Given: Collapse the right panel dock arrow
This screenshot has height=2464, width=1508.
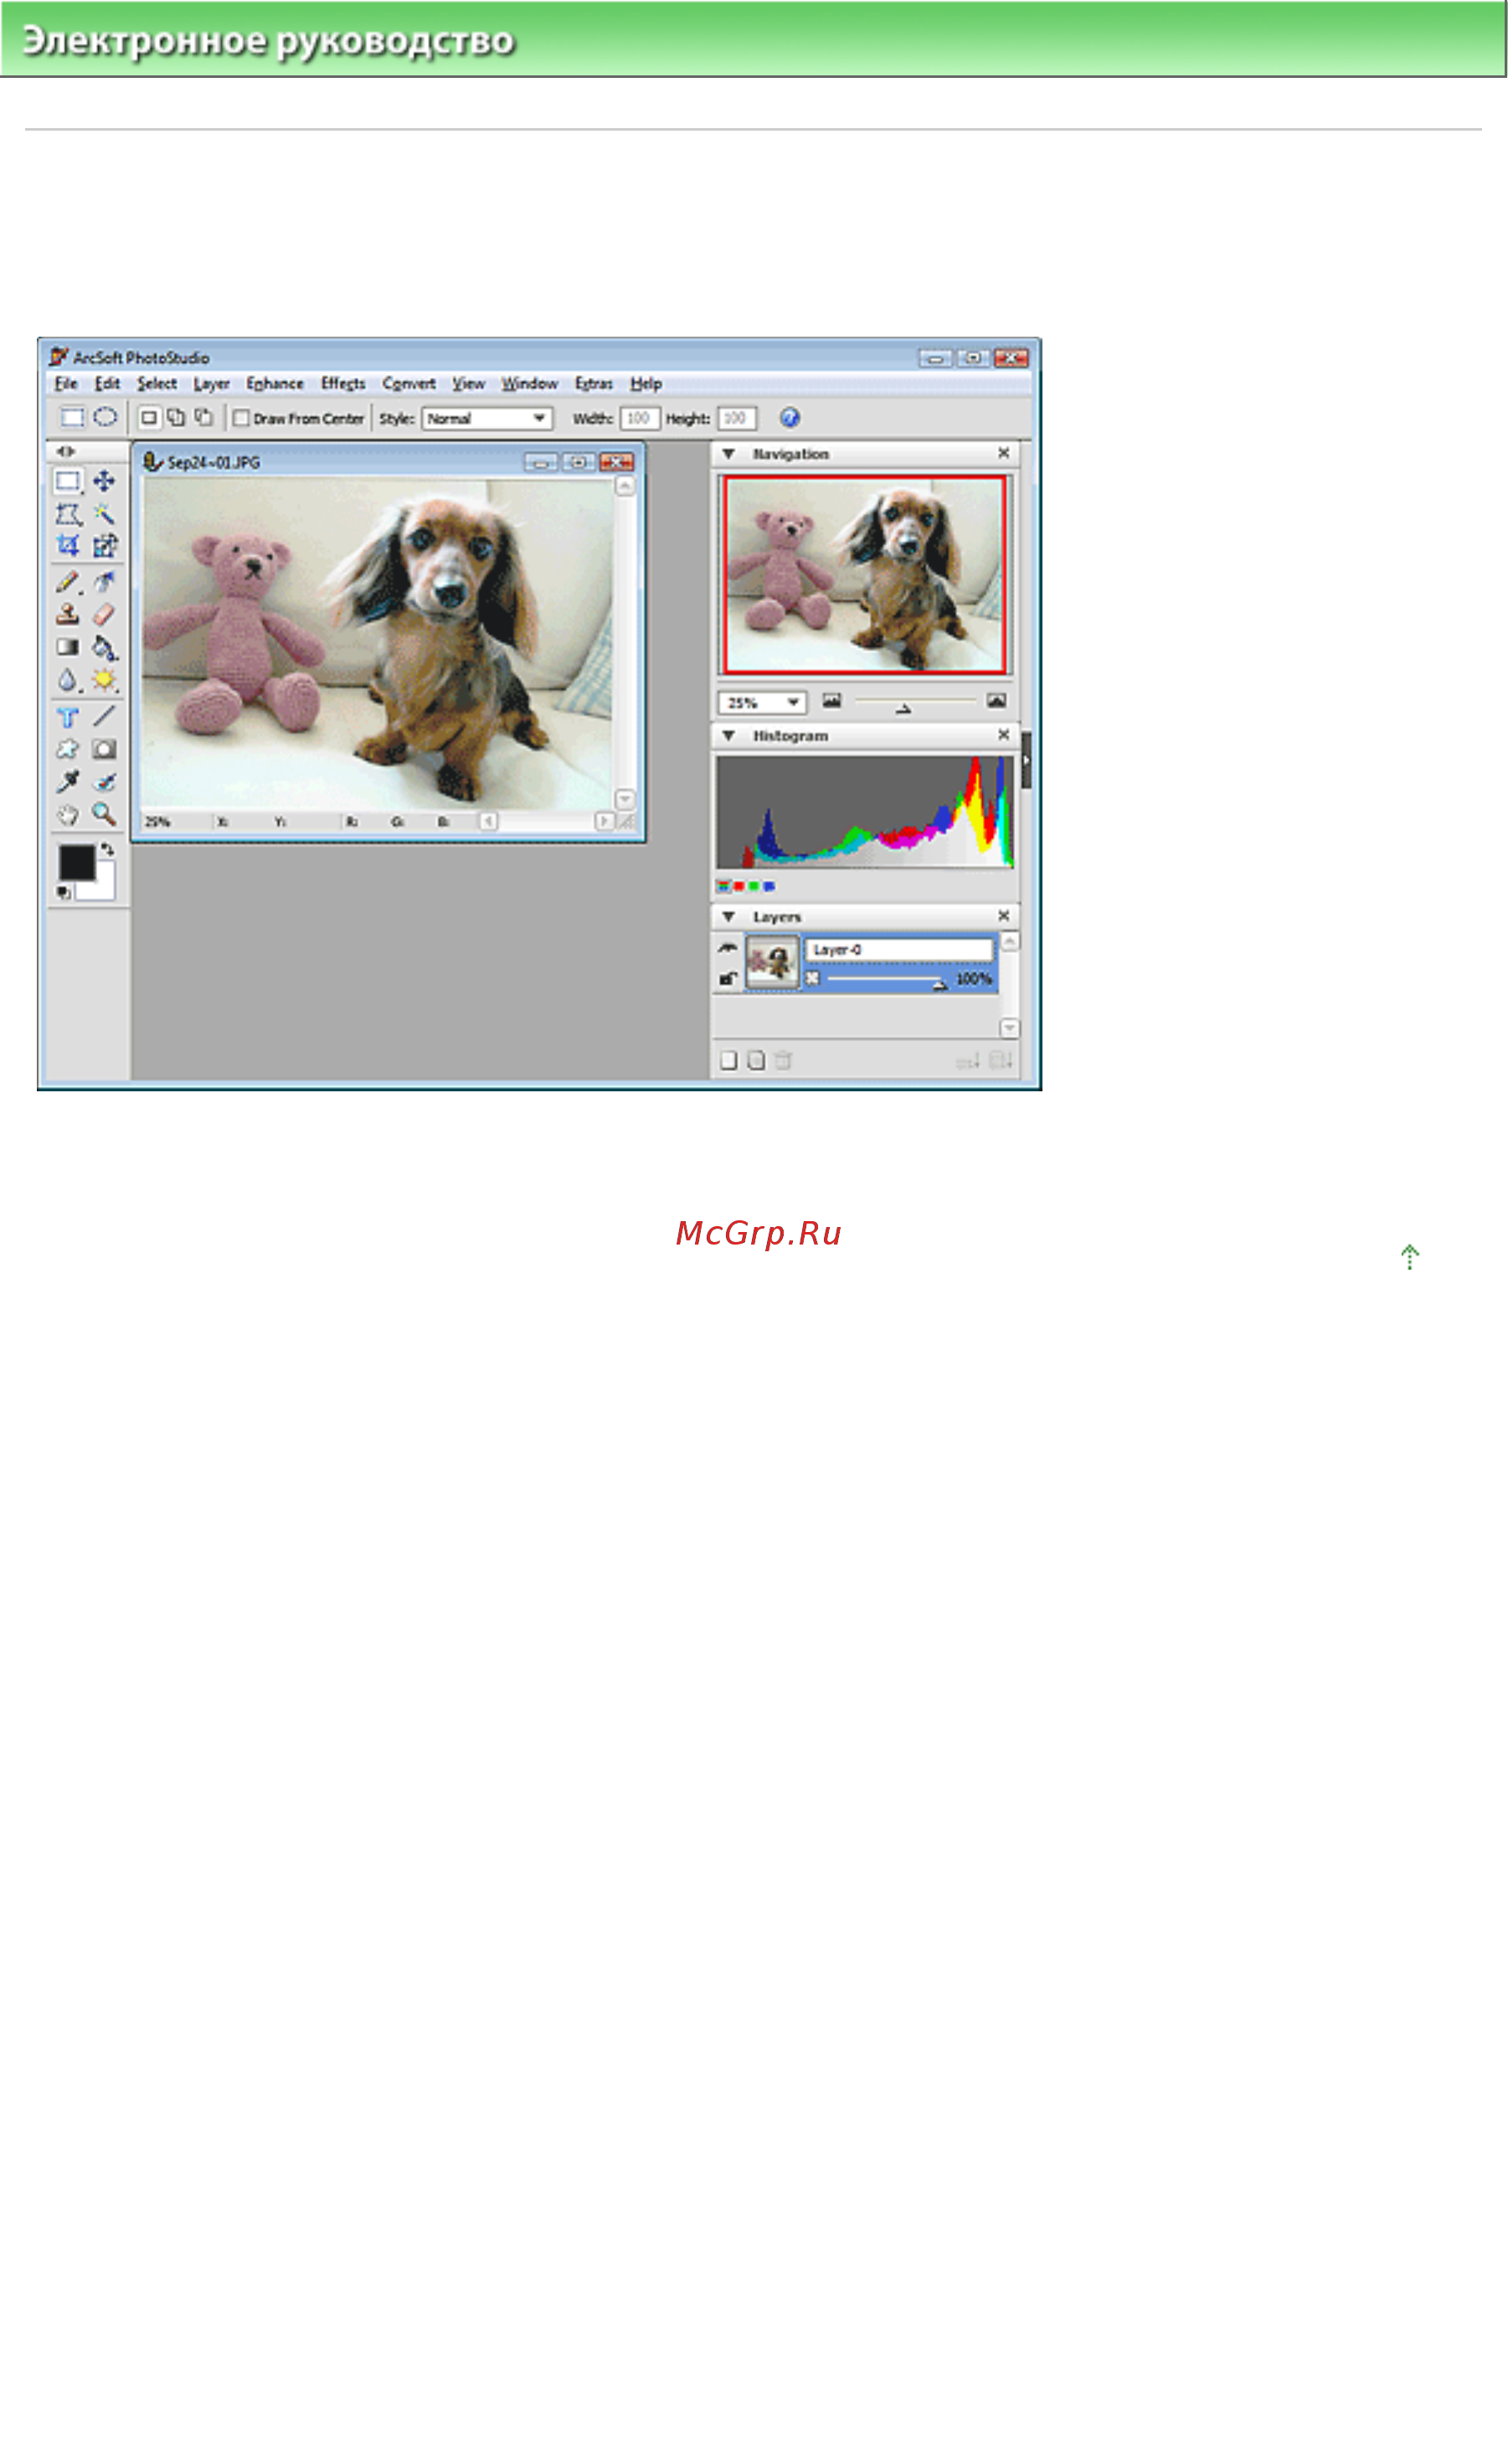Looking at the screenshot, I should 1026,760.
